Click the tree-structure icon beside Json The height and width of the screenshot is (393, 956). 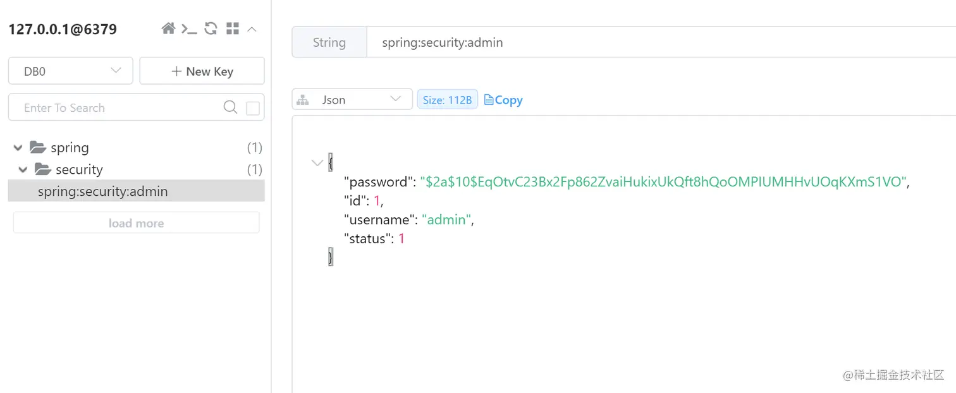(303, 100)
